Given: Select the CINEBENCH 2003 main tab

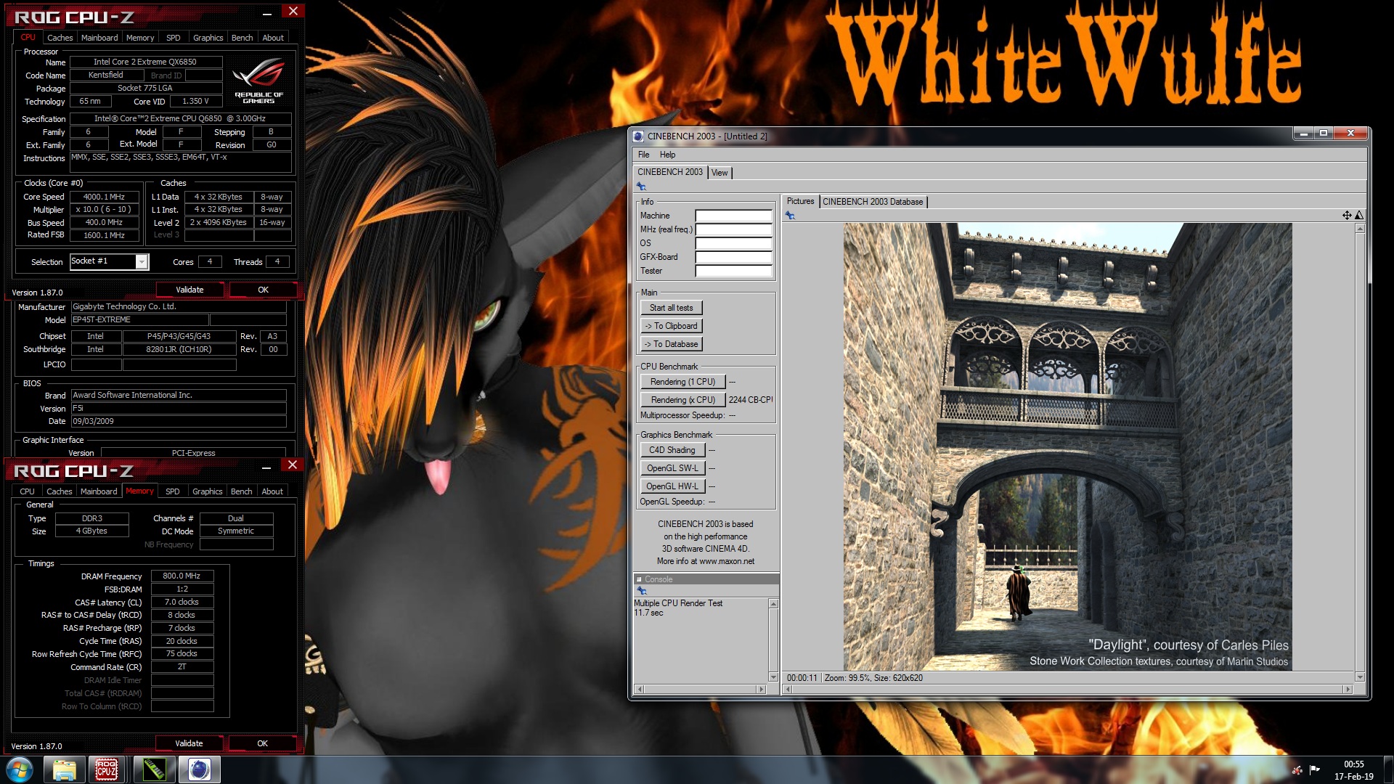Looking at the screenshot, I should [x=669, y=172].
